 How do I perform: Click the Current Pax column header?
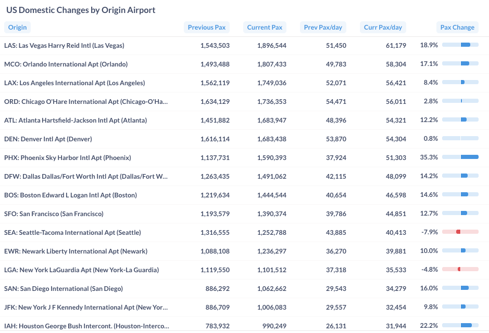266,28
